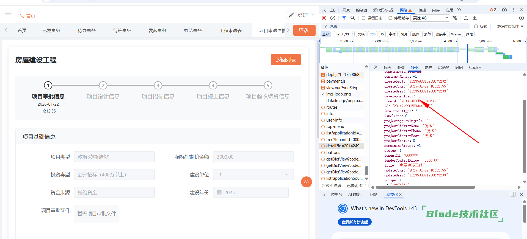
Task: Clear the network log
Action: click(x=333, y=18)
